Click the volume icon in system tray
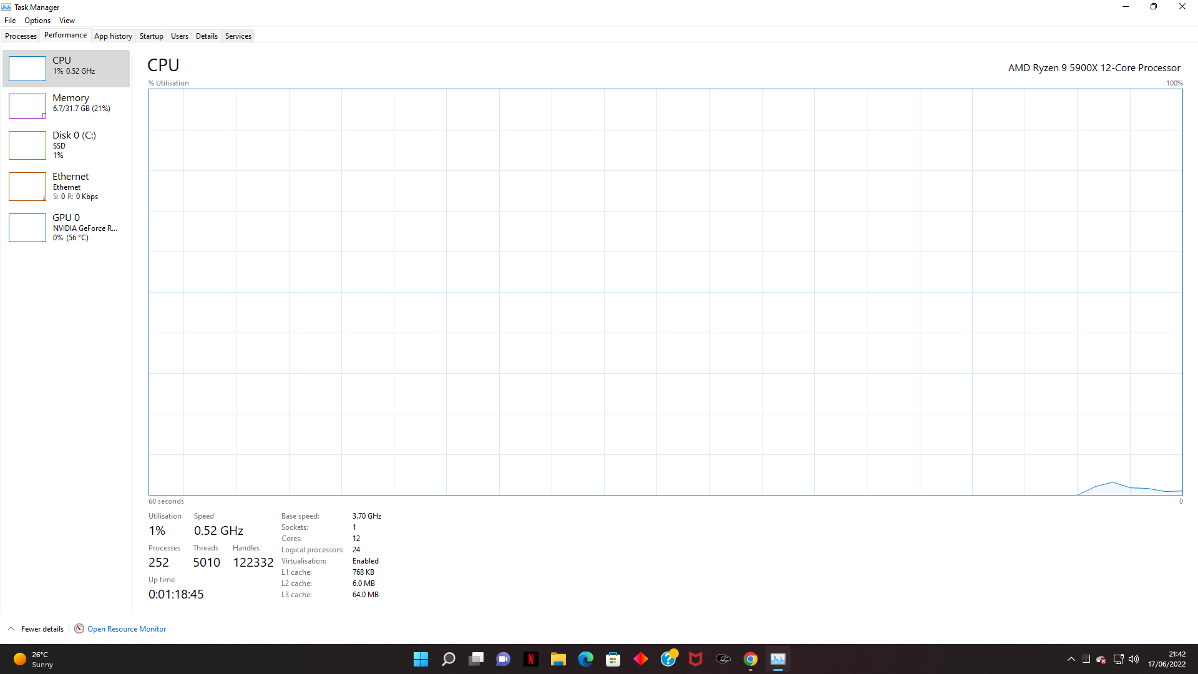 click(x=1134, y=658)
